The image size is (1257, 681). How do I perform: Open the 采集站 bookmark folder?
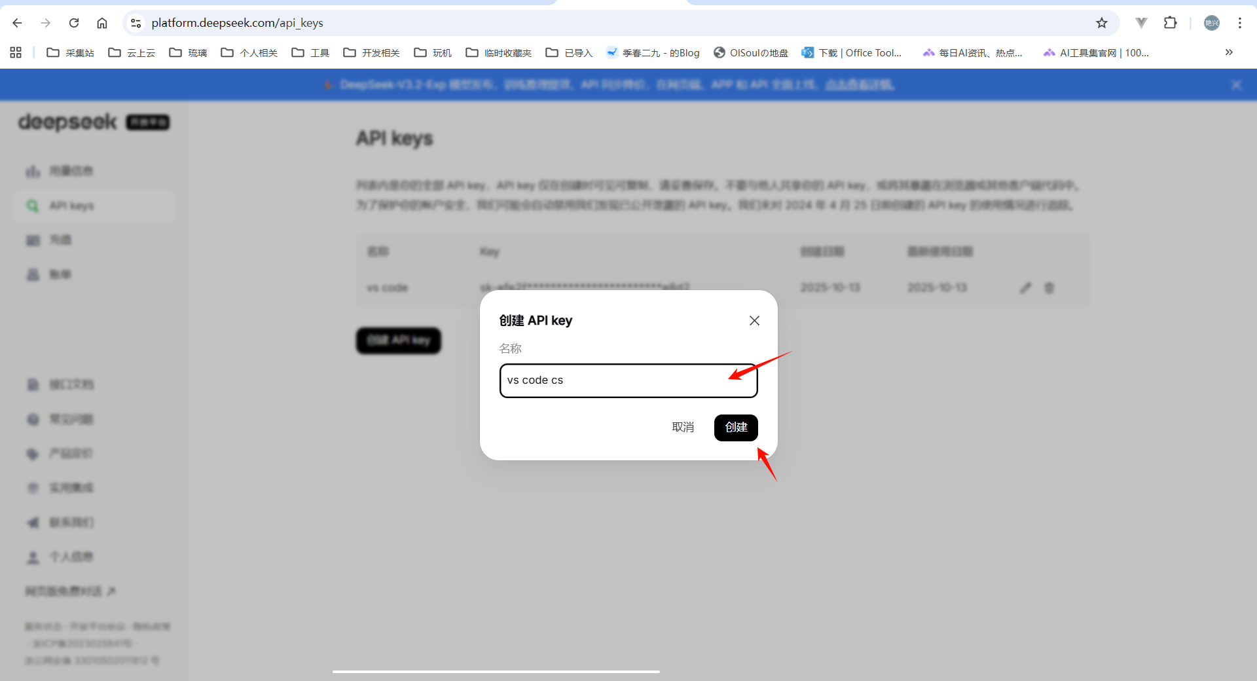(71, 52)
